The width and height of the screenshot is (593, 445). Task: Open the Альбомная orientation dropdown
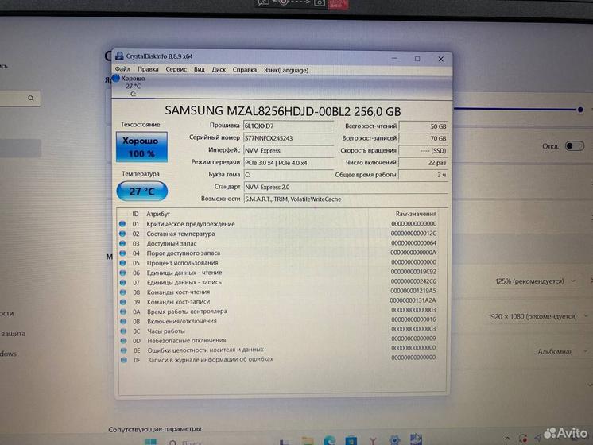click(563, 351)
